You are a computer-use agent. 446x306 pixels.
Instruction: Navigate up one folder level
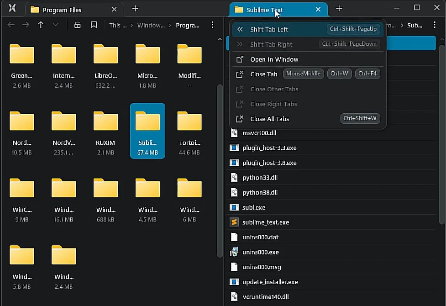click(41, 25)
